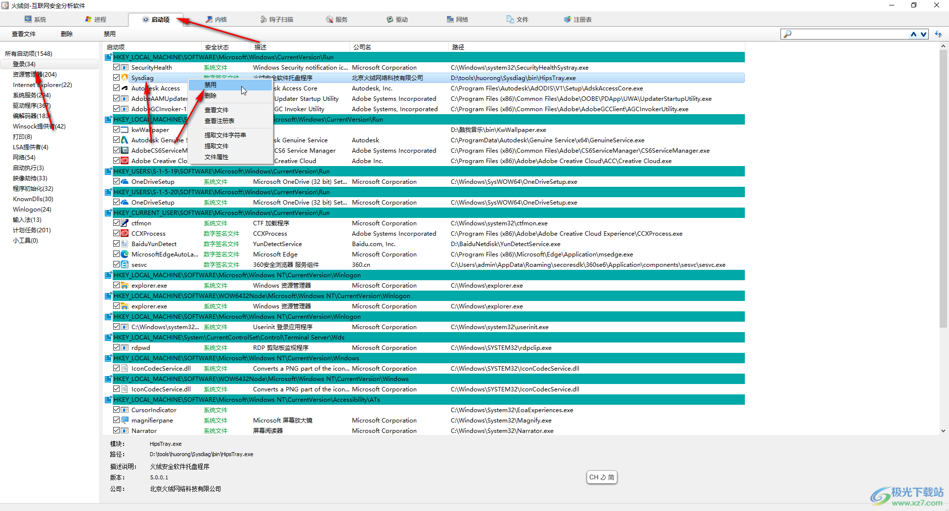Click the vertical scrollbar up arrow
Viewport: 949px width, 511px height.
(943, 46)
